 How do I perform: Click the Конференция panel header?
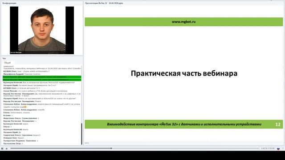[x=9, y=3]
